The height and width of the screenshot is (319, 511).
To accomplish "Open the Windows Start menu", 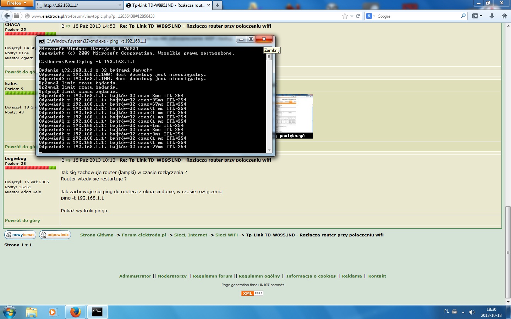I will tap(10, 312).
